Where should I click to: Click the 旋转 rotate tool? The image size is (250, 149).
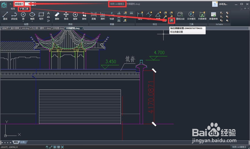(x=75, y=16)
